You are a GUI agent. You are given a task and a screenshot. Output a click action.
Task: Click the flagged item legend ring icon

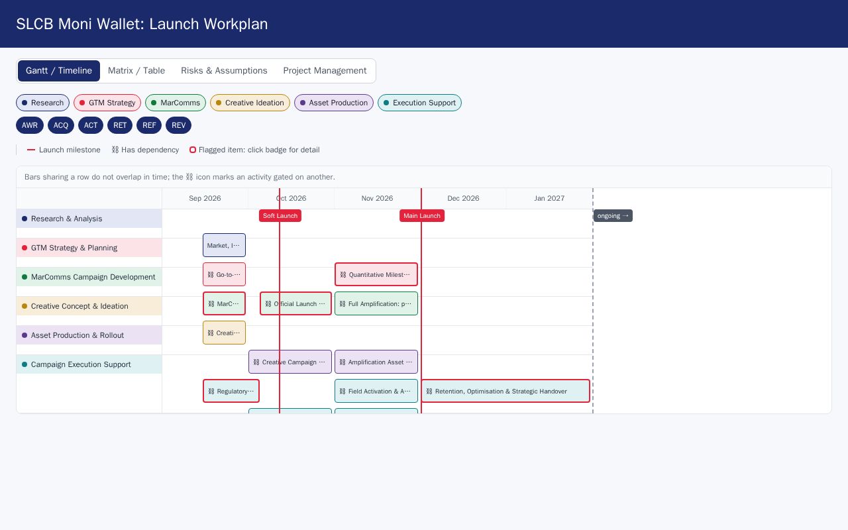point(193,150)
